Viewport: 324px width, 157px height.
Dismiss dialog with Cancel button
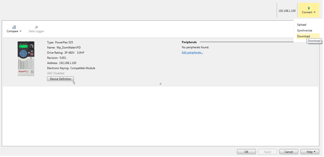point(288,152)
